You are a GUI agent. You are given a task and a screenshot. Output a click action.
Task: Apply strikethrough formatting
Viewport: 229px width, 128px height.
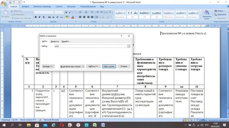pos(49,17)
